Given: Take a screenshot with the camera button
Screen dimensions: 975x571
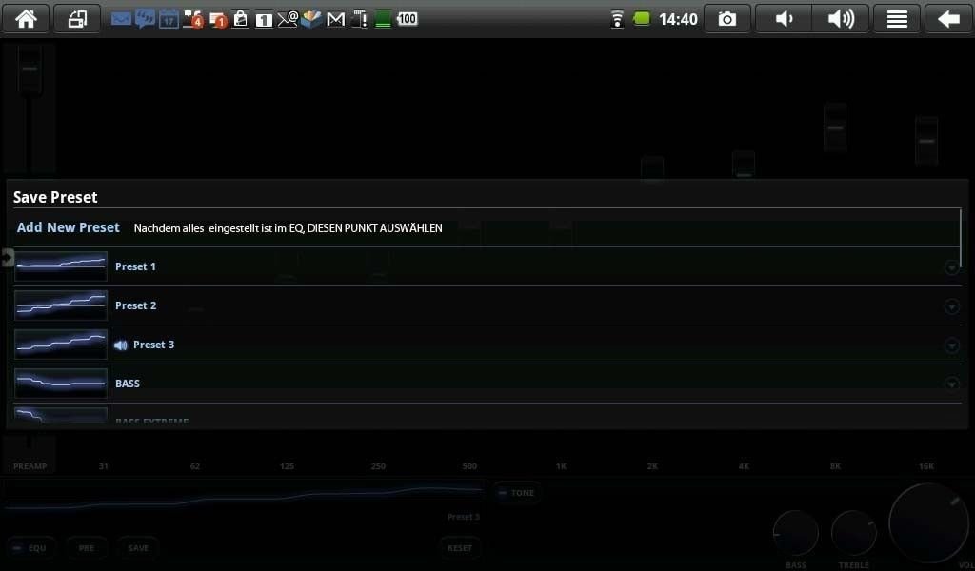Looking at the screenshot, I should (x=726, y=19).
